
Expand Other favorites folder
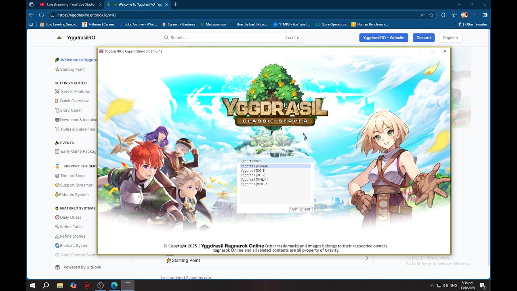[473, 24]
